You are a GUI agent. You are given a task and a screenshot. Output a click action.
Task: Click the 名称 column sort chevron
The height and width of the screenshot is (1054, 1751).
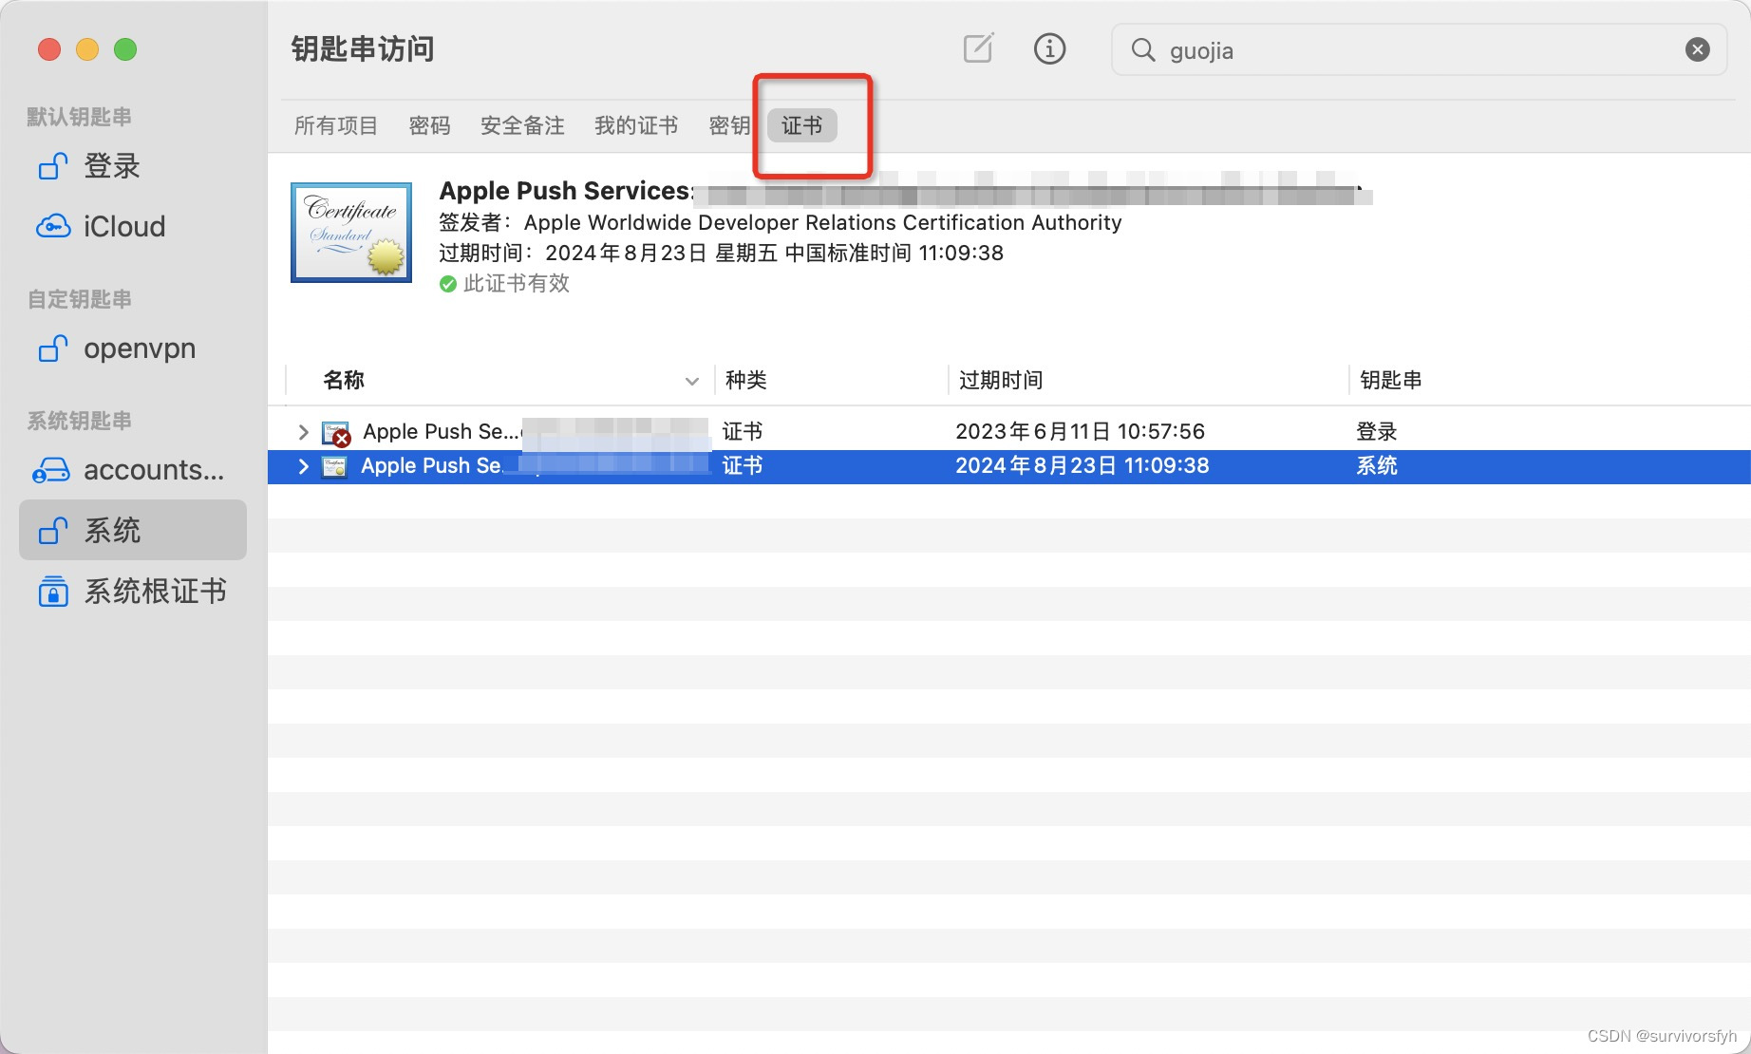point(692,381)
